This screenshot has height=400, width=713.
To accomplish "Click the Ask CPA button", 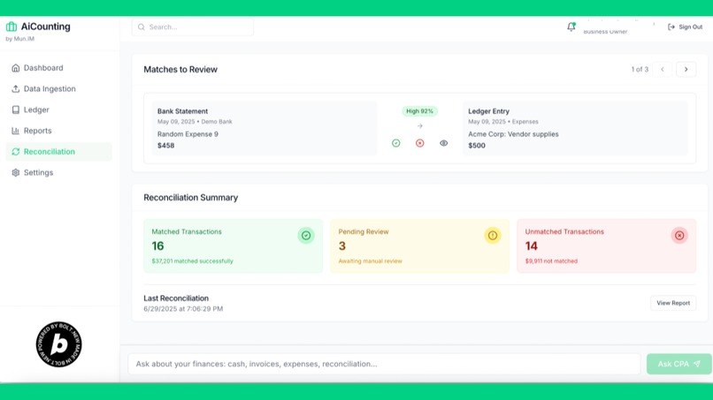I will pos(678,364).
